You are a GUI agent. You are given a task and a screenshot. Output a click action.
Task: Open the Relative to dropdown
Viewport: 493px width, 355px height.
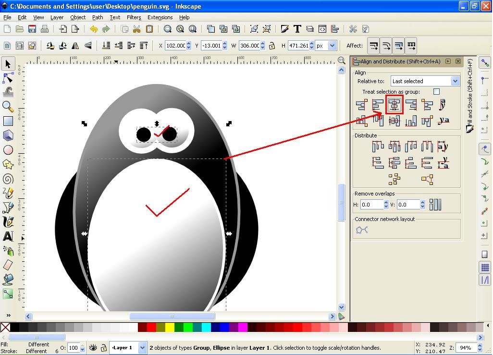pyautogui.click(x=425, y=81)
